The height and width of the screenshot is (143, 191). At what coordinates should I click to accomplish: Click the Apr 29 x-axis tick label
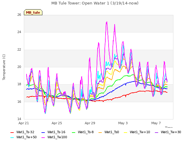[90, 123]
